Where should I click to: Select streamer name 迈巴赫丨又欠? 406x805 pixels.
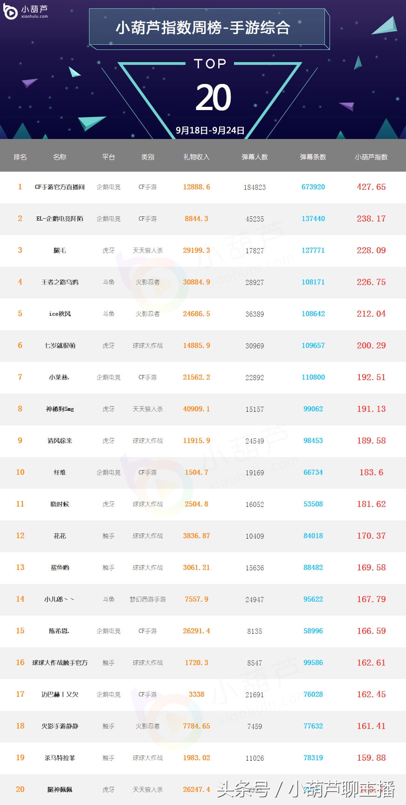click(x=60, y=694)
